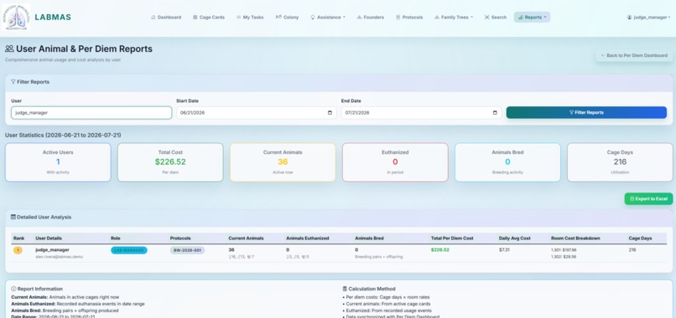Click the Start Date field

click(x=256, y=113)
